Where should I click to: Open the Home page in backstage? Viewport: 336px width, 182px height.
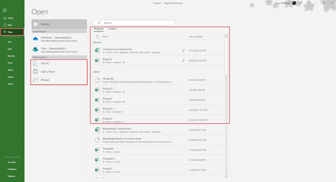pos(10,18)
